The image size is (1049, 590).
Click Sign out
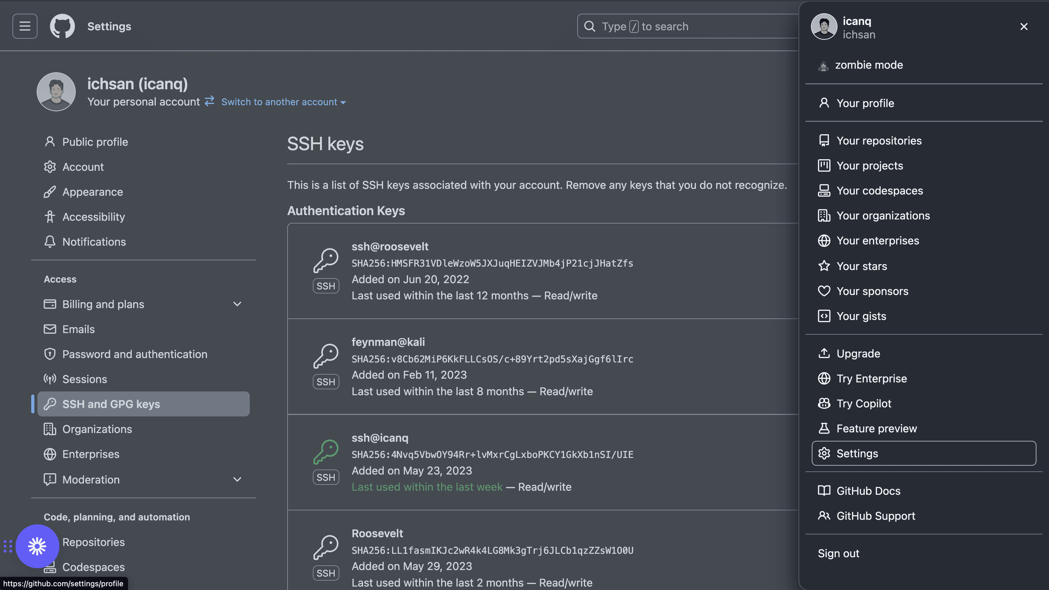(x=839, y=553)
